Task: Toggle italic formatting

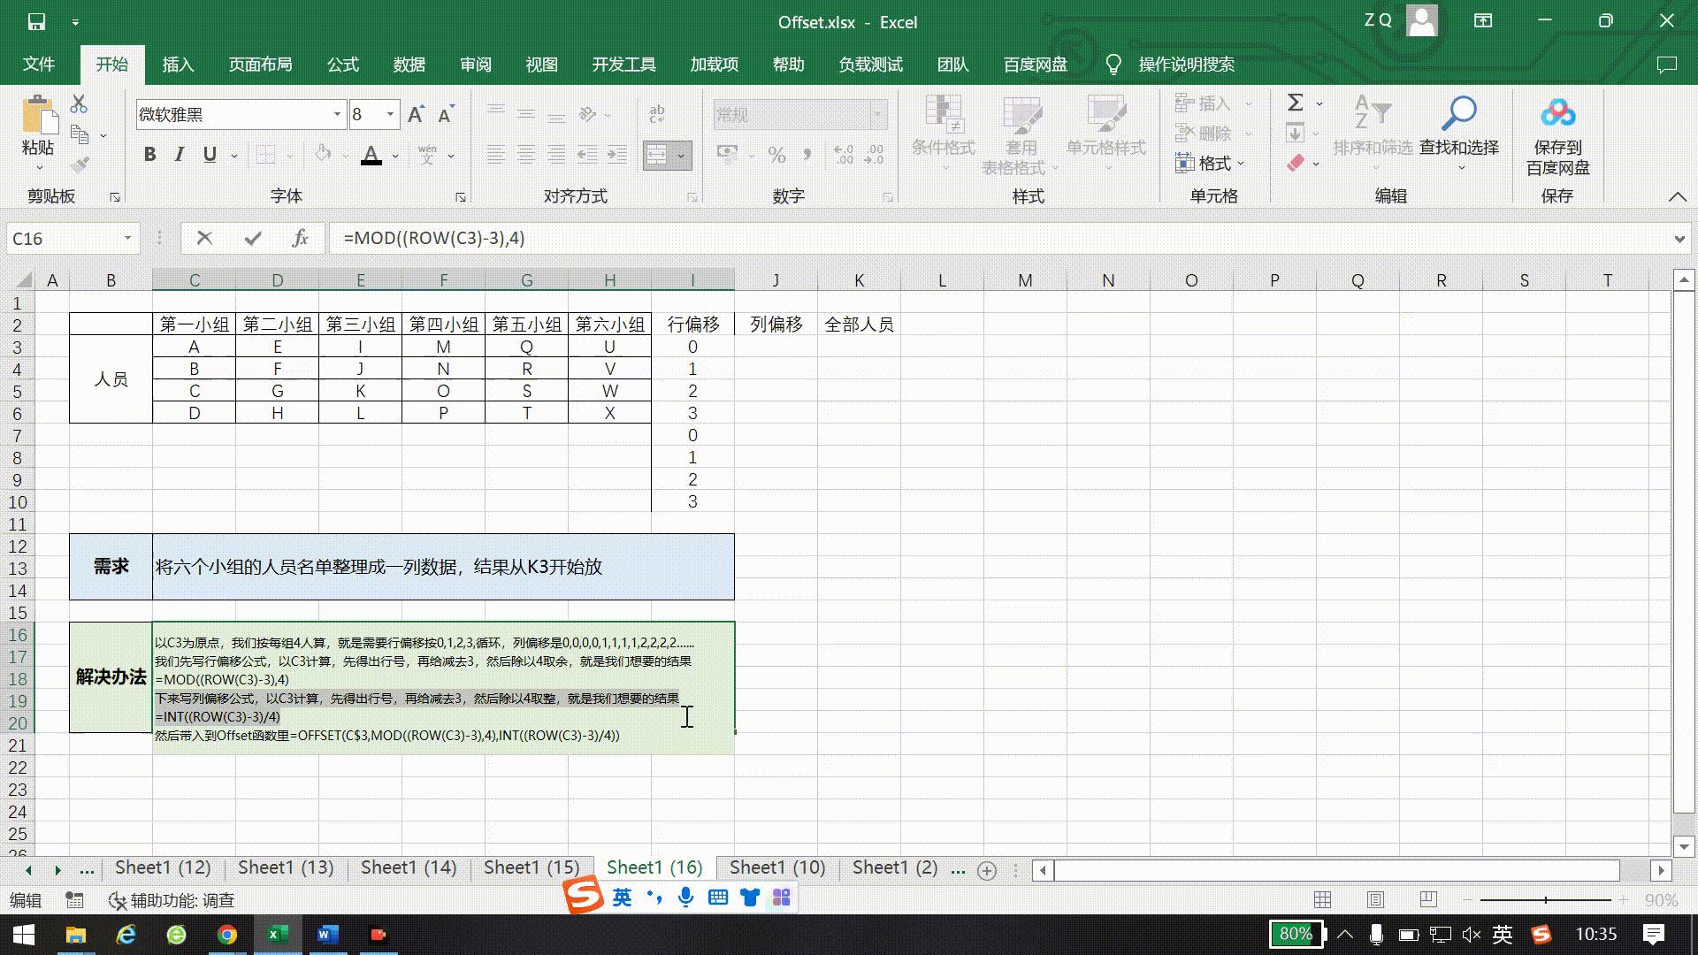Action: (x=179, y=154)
